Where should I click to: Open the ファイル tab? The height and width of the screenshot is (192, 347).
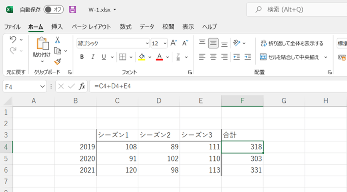tap(12, 27)
